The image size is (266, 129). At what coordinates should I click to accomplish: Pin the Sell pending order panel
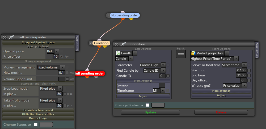click(11, 37)
